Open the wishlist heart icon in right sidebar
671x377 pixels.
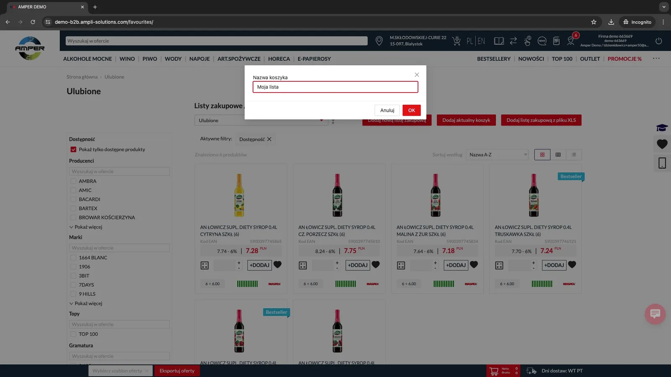coord(662,144)
